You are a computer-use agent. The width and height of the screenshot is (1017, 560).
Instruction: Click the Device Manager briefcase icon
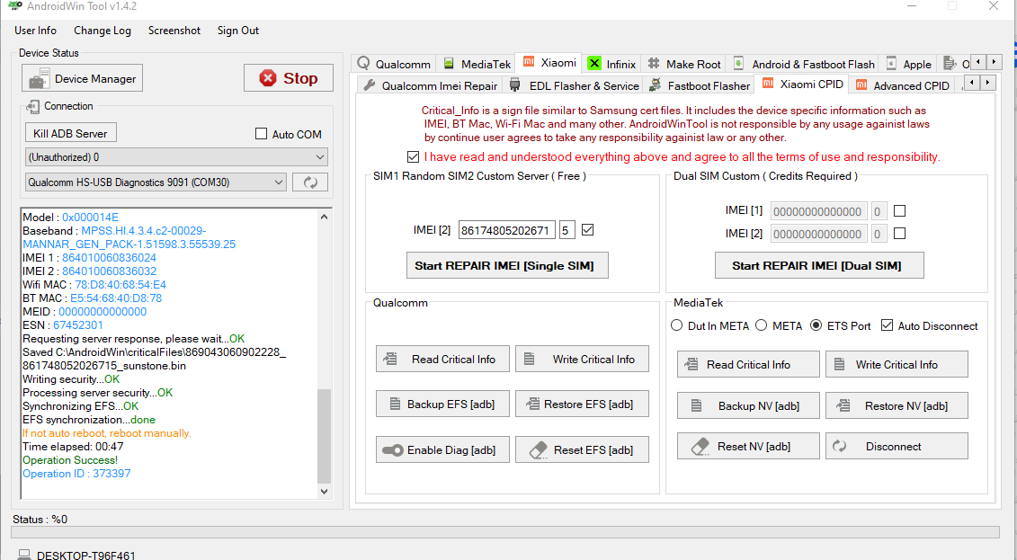pos(39,79)
